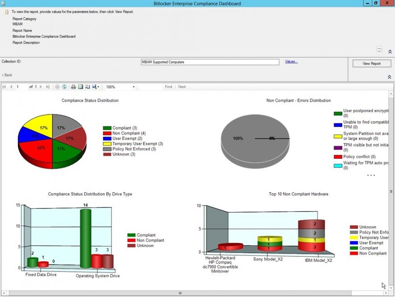Click Next in the report toolbar
Screen dimensions: 395x297
tap(182, 87)
